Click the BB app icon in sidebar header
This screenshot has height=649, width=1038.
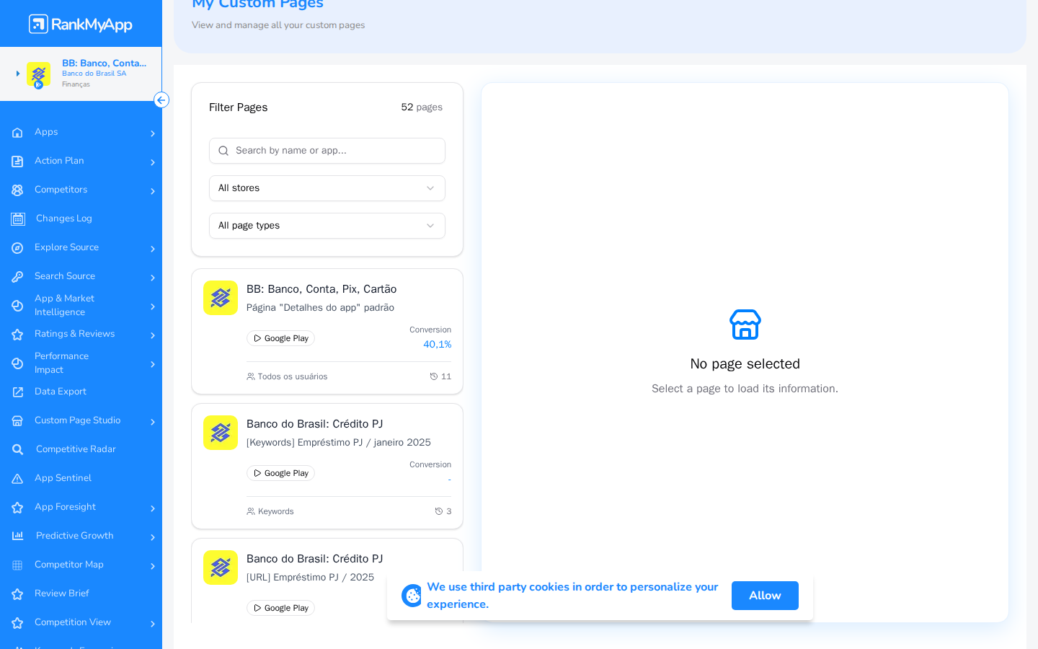[38, 74]
